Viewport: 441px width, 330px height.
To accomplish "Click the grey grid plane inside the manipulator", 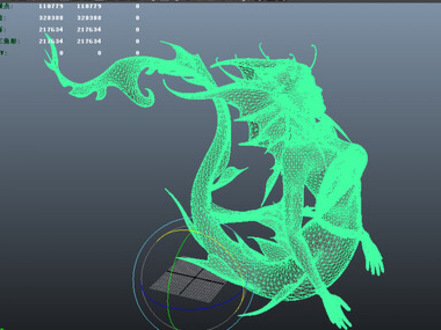I will coord(189,280).
